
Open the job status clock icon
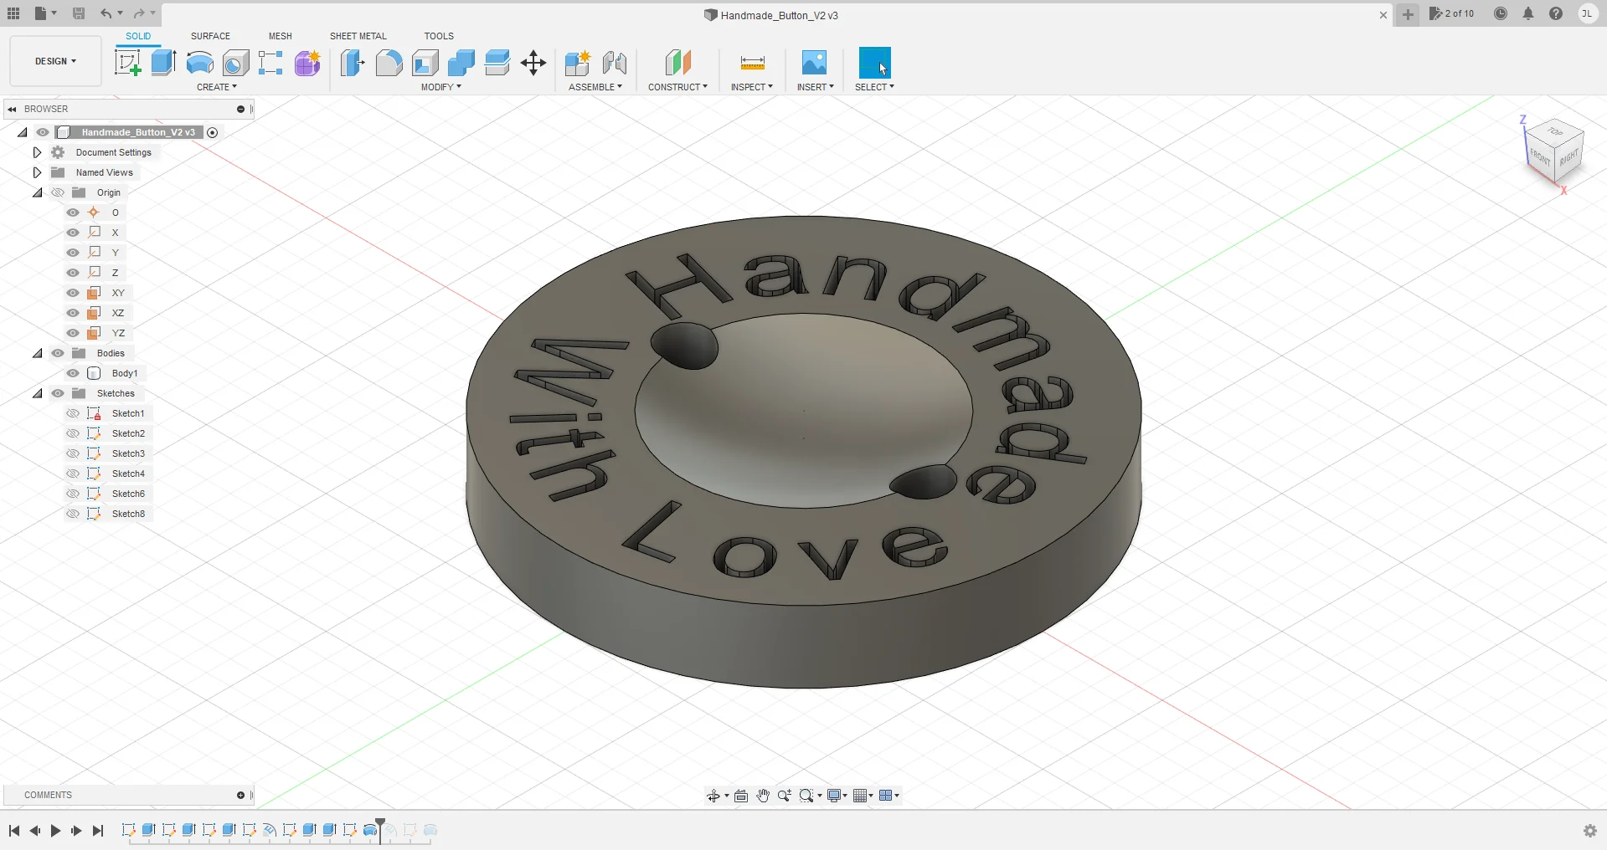click(x=1501, y=13)
